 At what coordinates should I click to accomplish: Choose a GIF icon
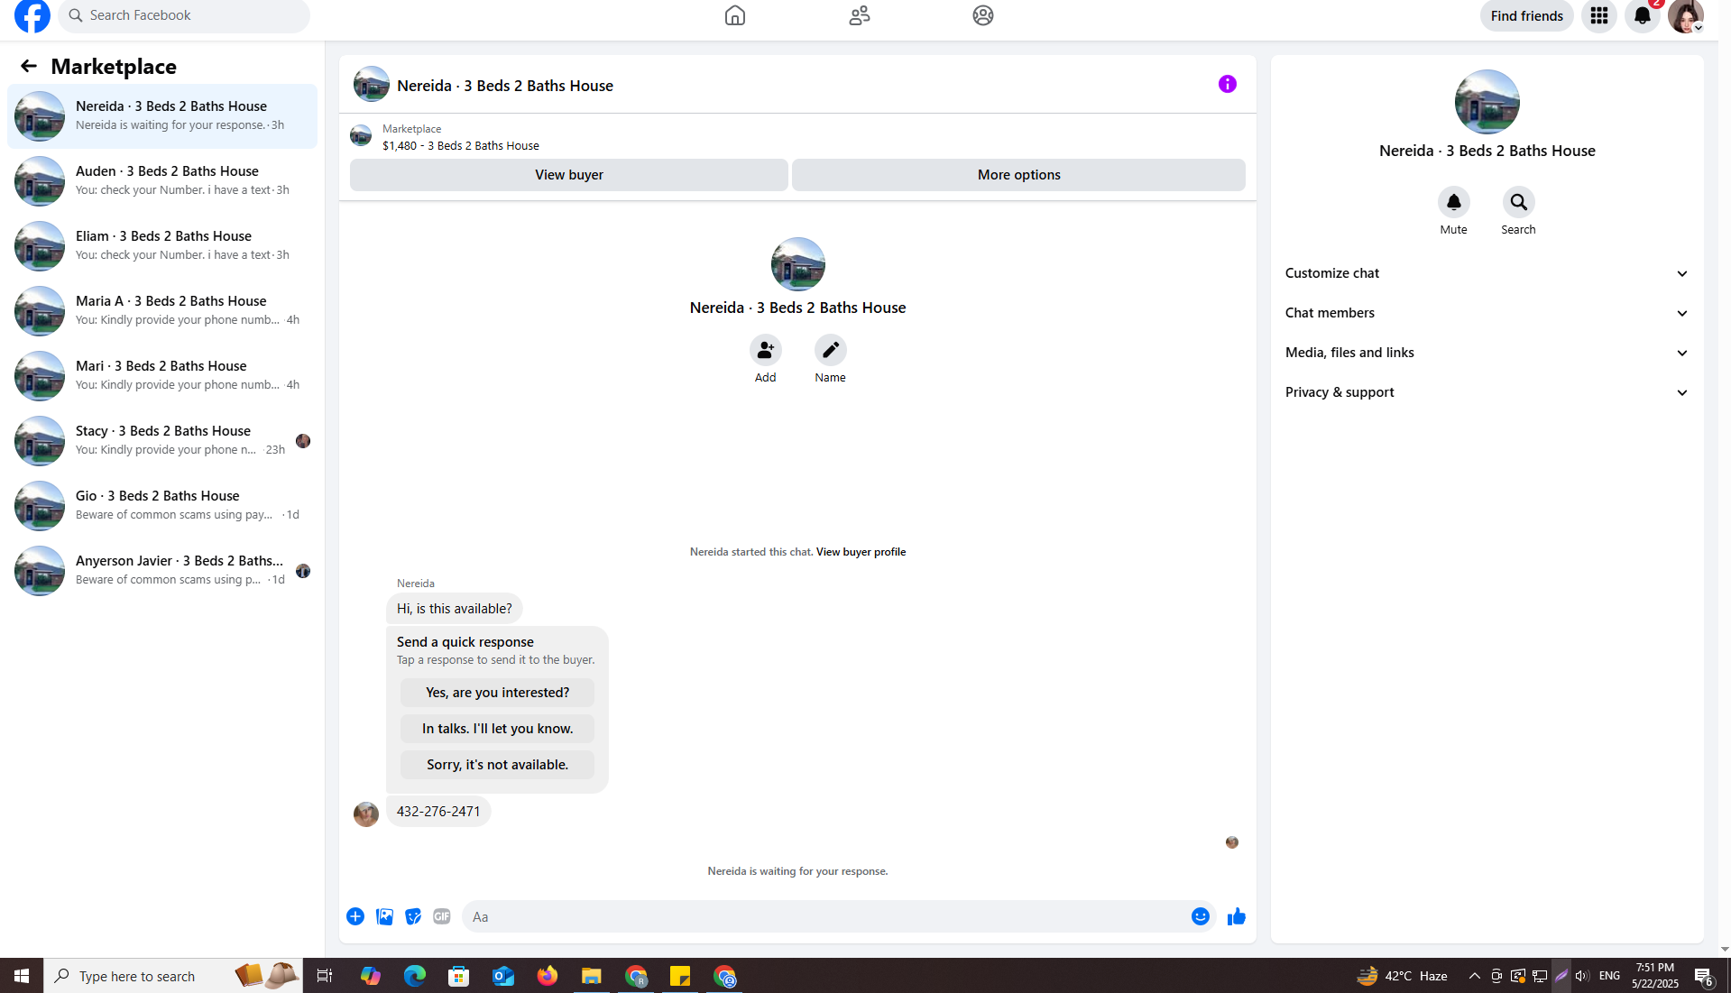coord(442,916)
